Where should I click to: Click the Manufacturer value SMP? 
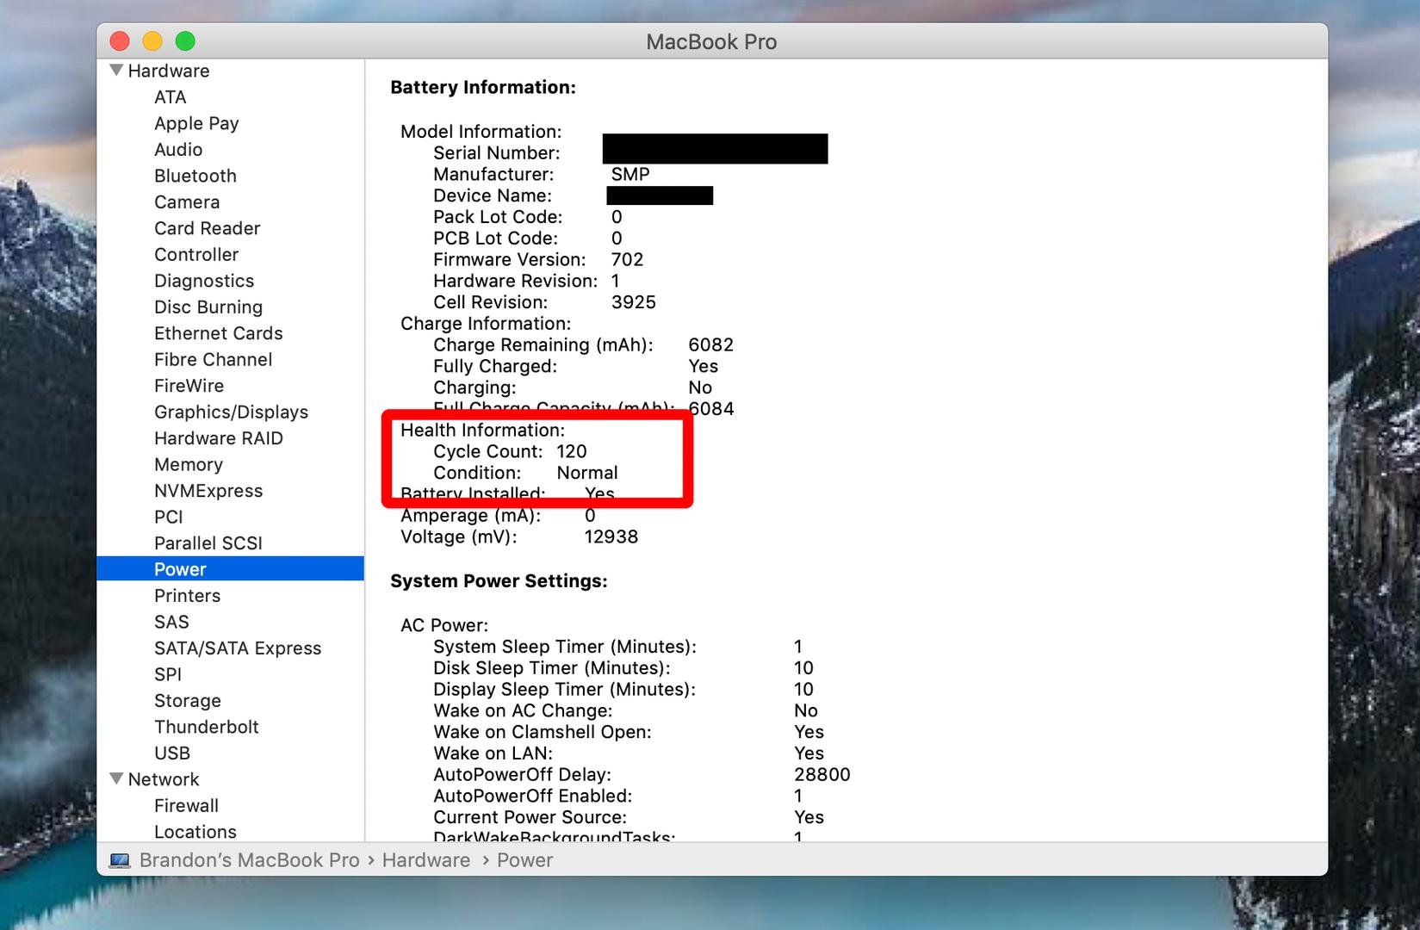click(x=630, y=174)
